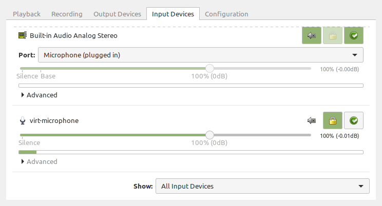382x206 pixels.
Task: Open the Configuration tab
Action: click(226, 14)
